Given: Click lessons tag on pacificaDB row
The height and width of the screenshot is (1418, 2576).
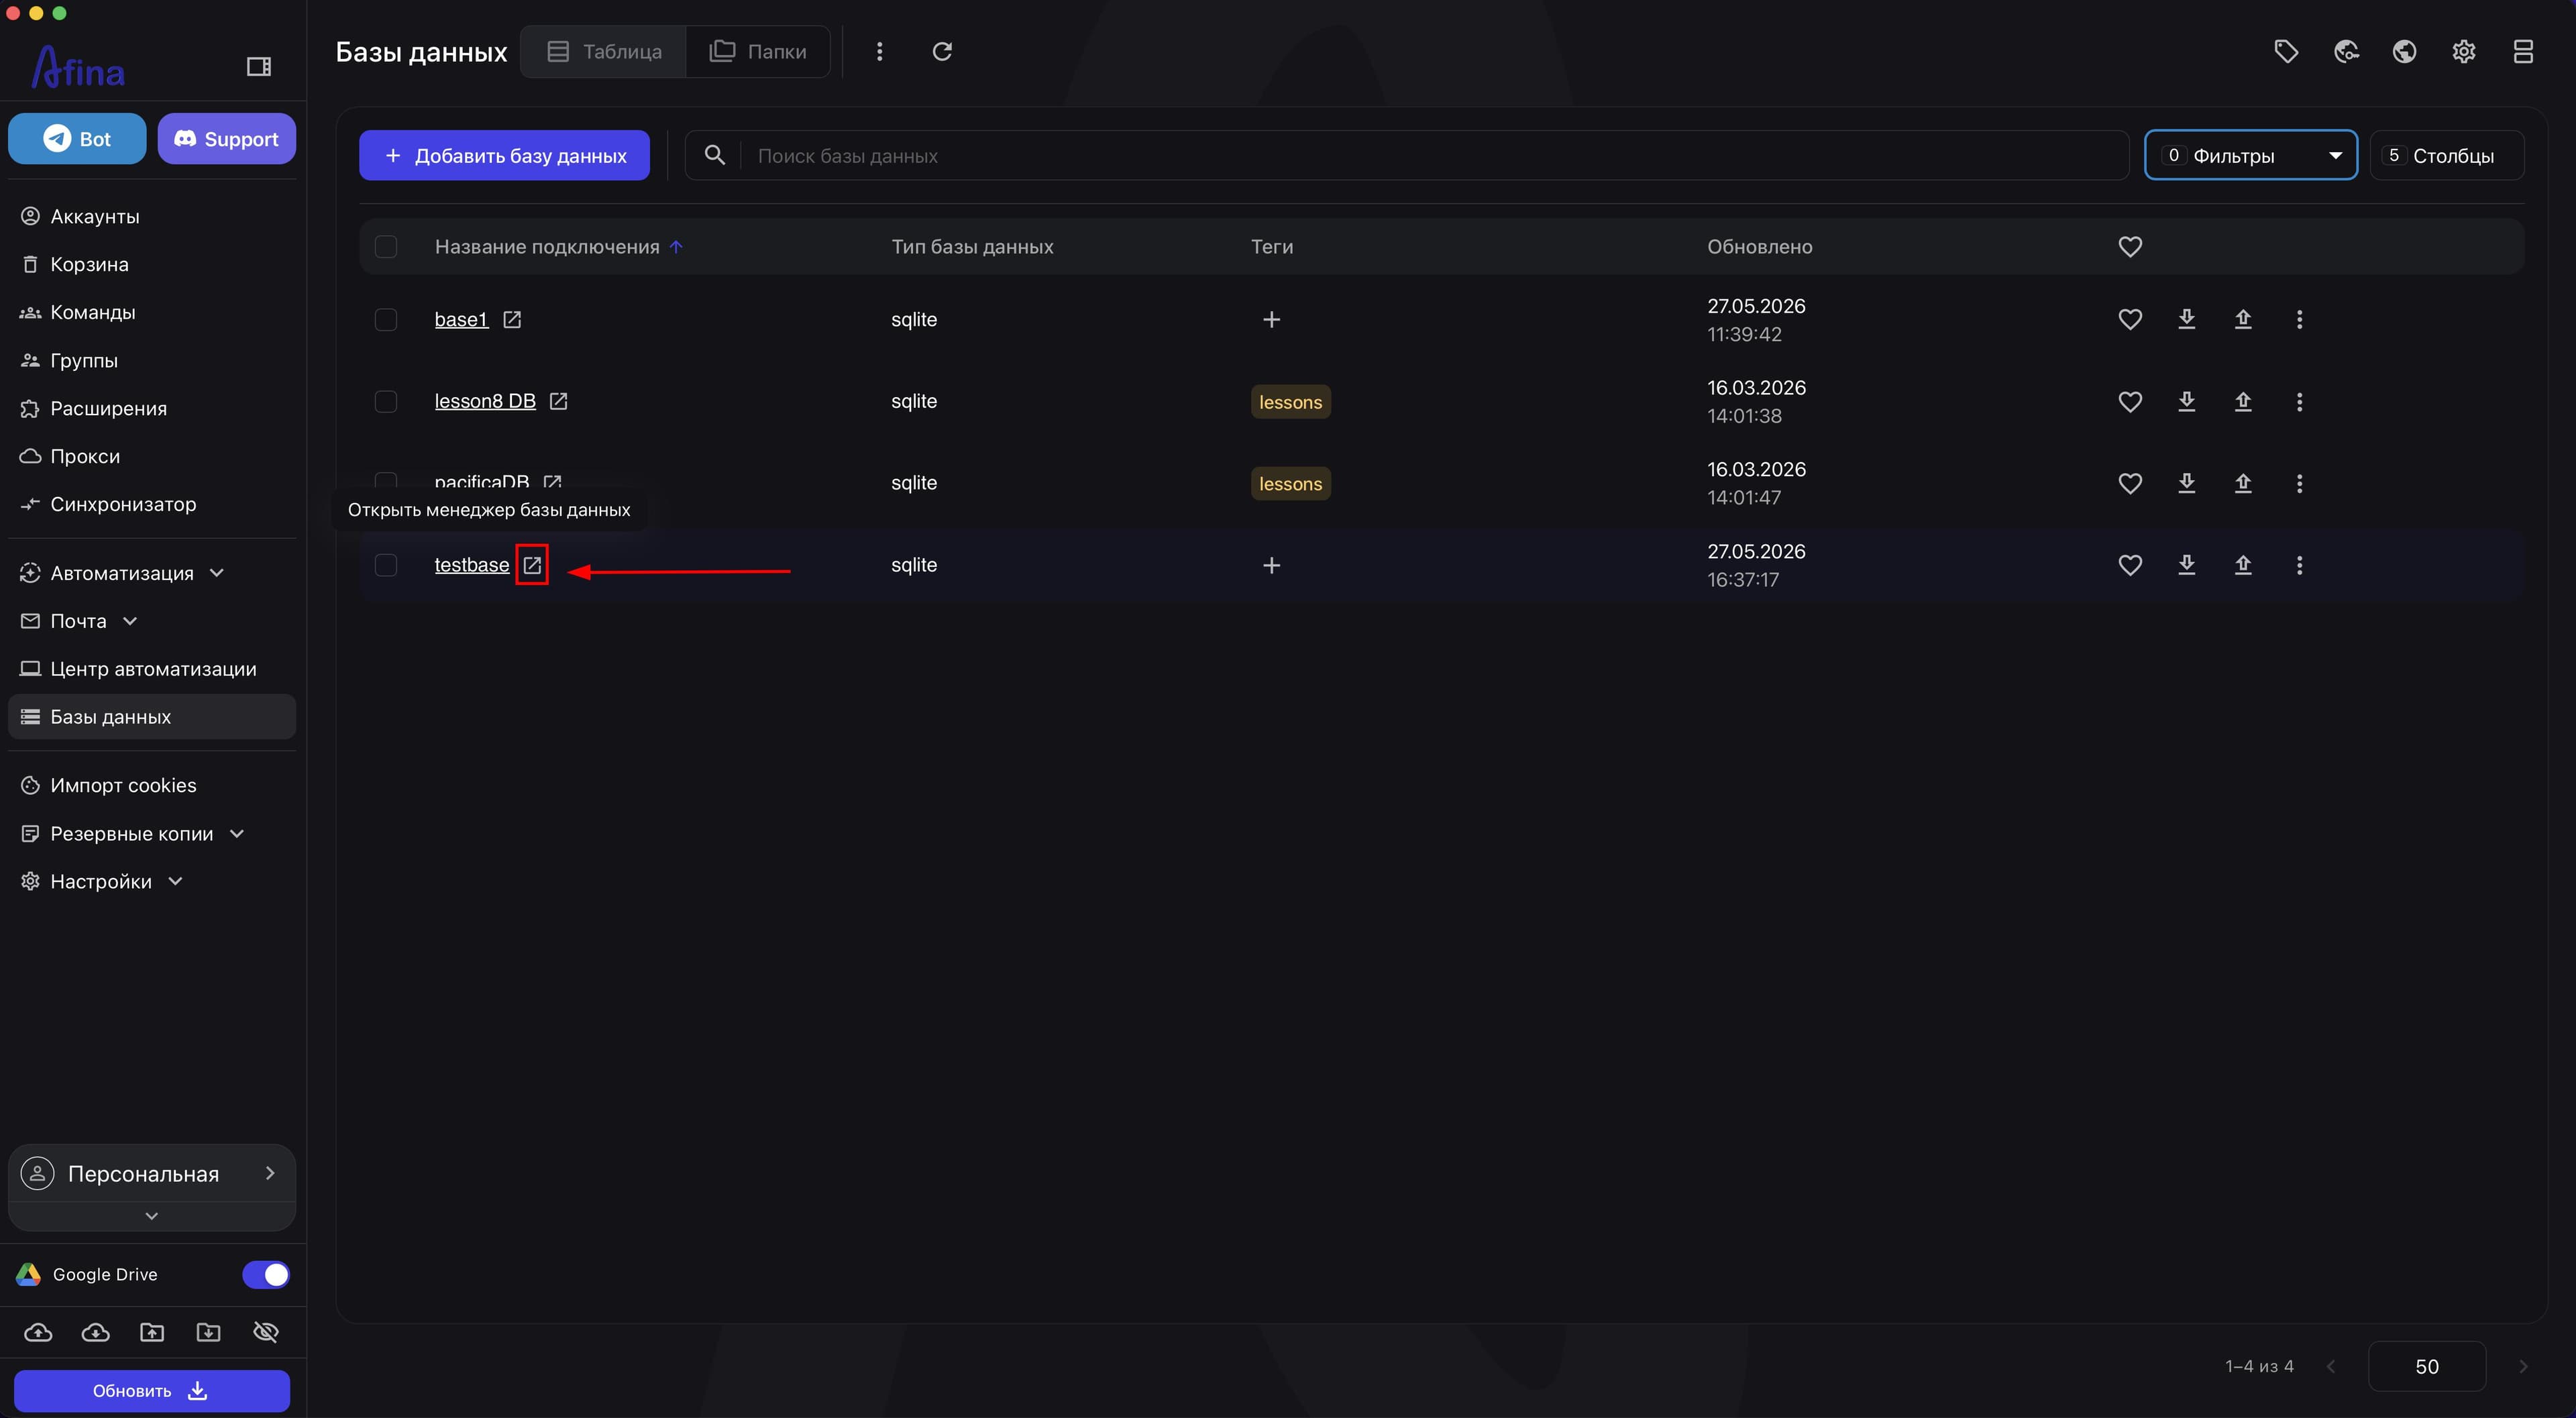Looking at the screenshot, I should pyautogui.click(x=1290, y=484).
